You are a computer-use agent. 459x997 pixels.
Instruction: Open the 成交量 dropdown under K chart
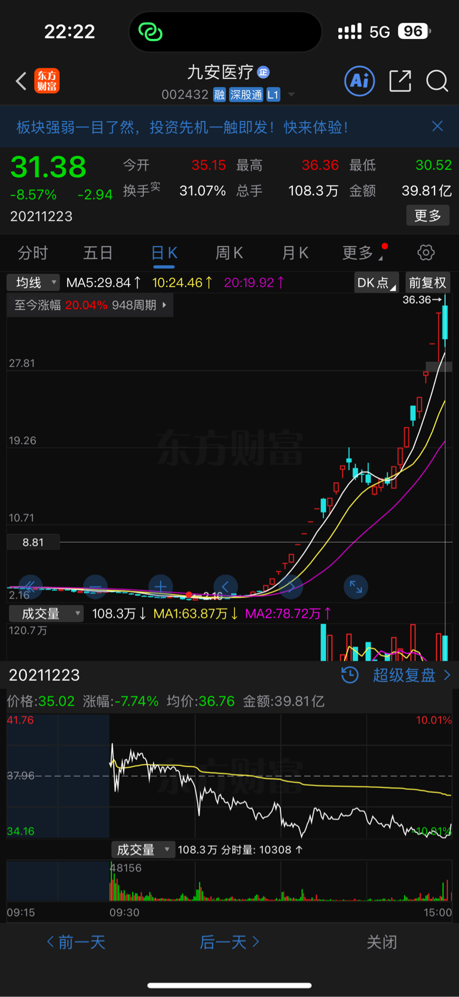point(45,614)
